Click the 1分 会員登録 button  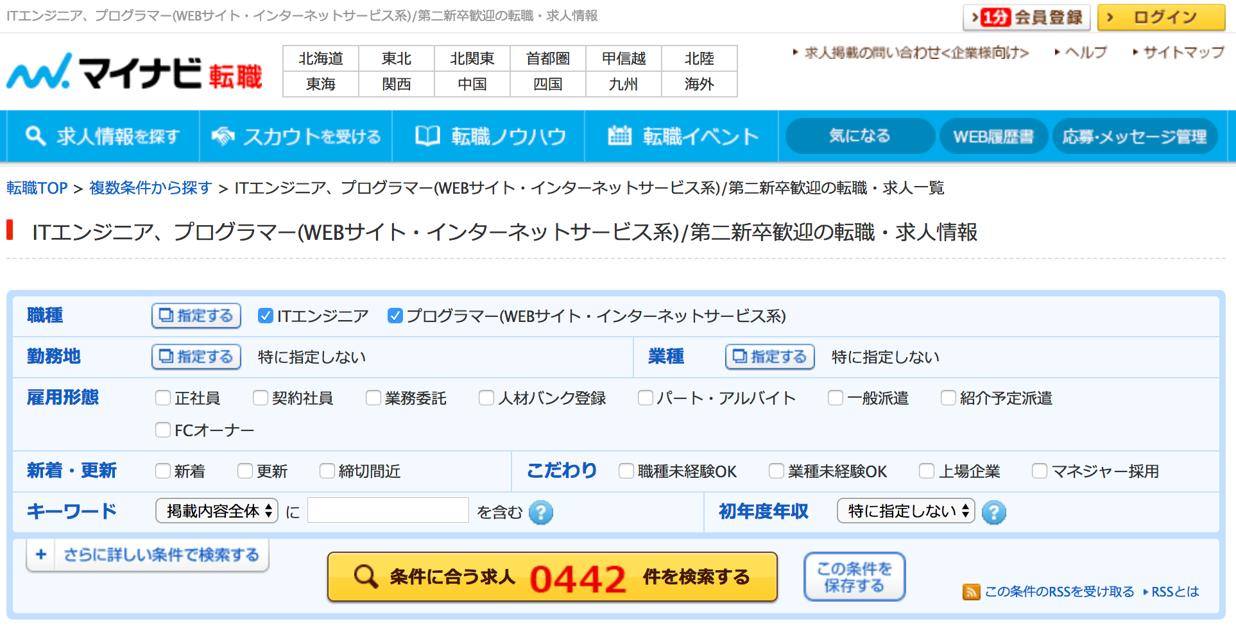pyautogui.click(x=1027, y=17)
